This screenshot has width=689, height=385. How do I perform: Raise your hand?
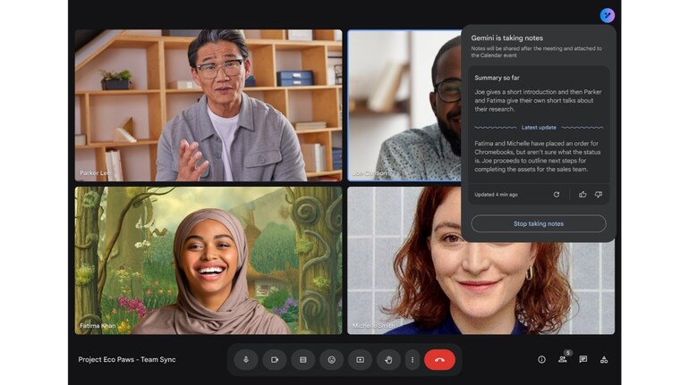coord(388,360)
